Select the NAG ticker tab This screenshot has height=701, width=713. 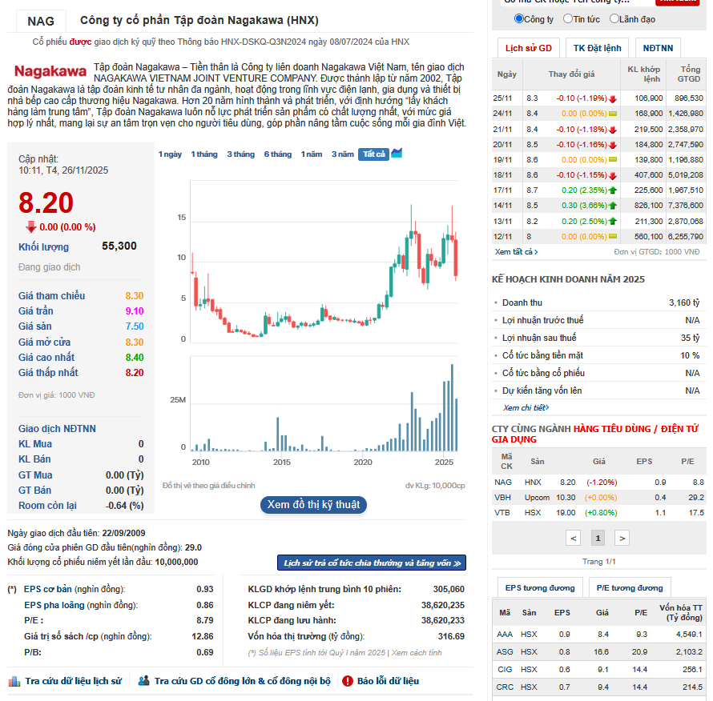[x=41, y=21]
